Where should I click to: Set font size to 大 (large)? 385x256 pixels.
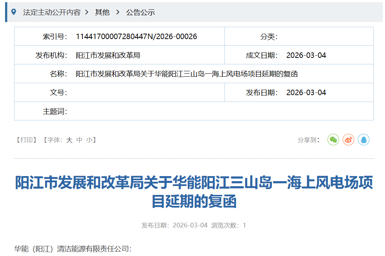click(x=69, y=140)
